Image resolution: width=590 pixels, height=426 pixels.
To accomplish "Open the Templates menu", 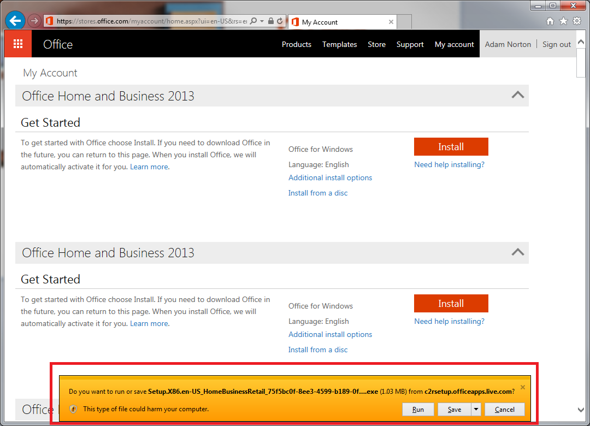I will tap(339, 44).
